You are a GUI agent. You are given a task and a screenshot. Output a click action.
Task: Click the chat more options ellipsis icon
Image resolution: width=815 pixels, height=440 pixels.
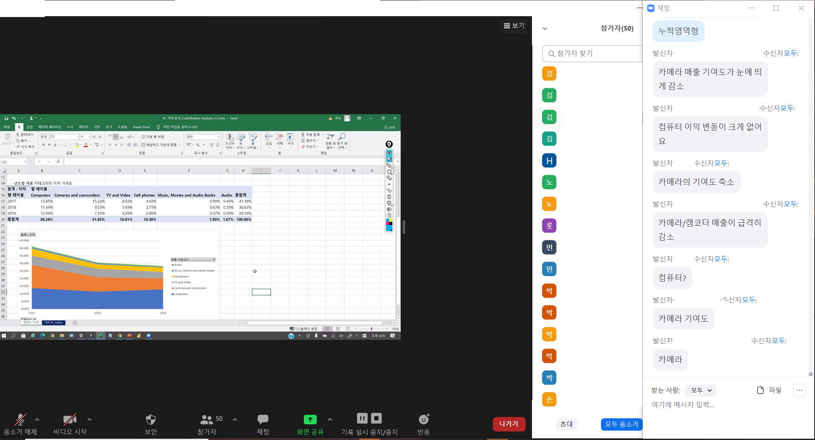[799, 390]
